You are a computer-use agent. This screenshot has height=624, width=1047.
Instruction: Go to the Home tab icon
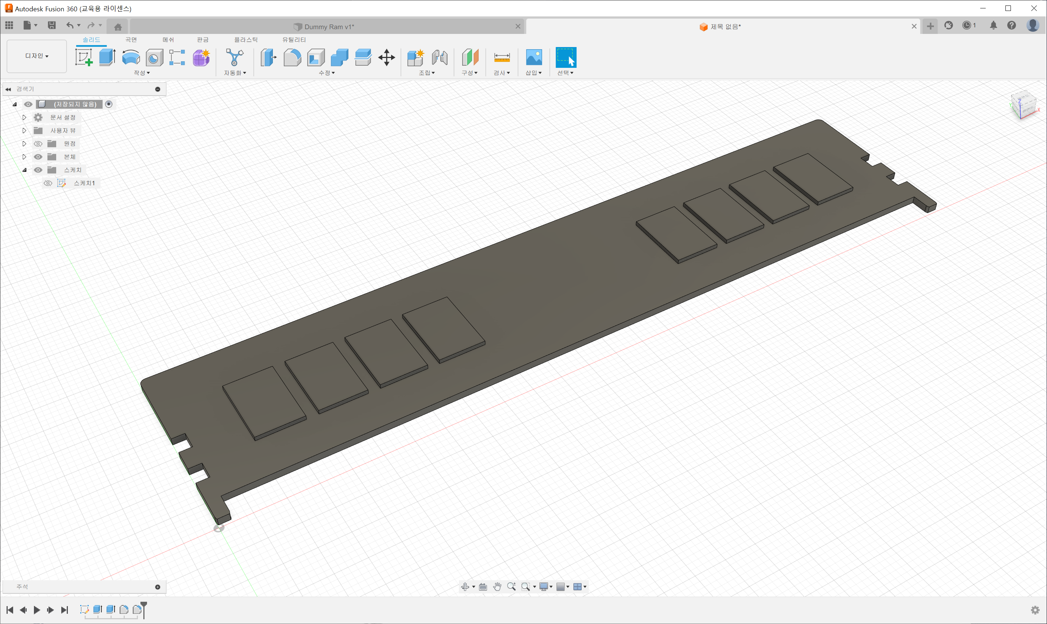coord(118,27)
